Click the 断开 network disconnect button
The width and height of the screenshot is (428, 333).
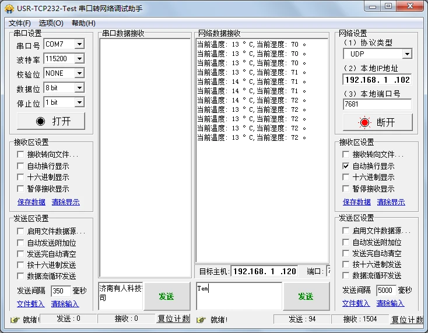[378, 122]
